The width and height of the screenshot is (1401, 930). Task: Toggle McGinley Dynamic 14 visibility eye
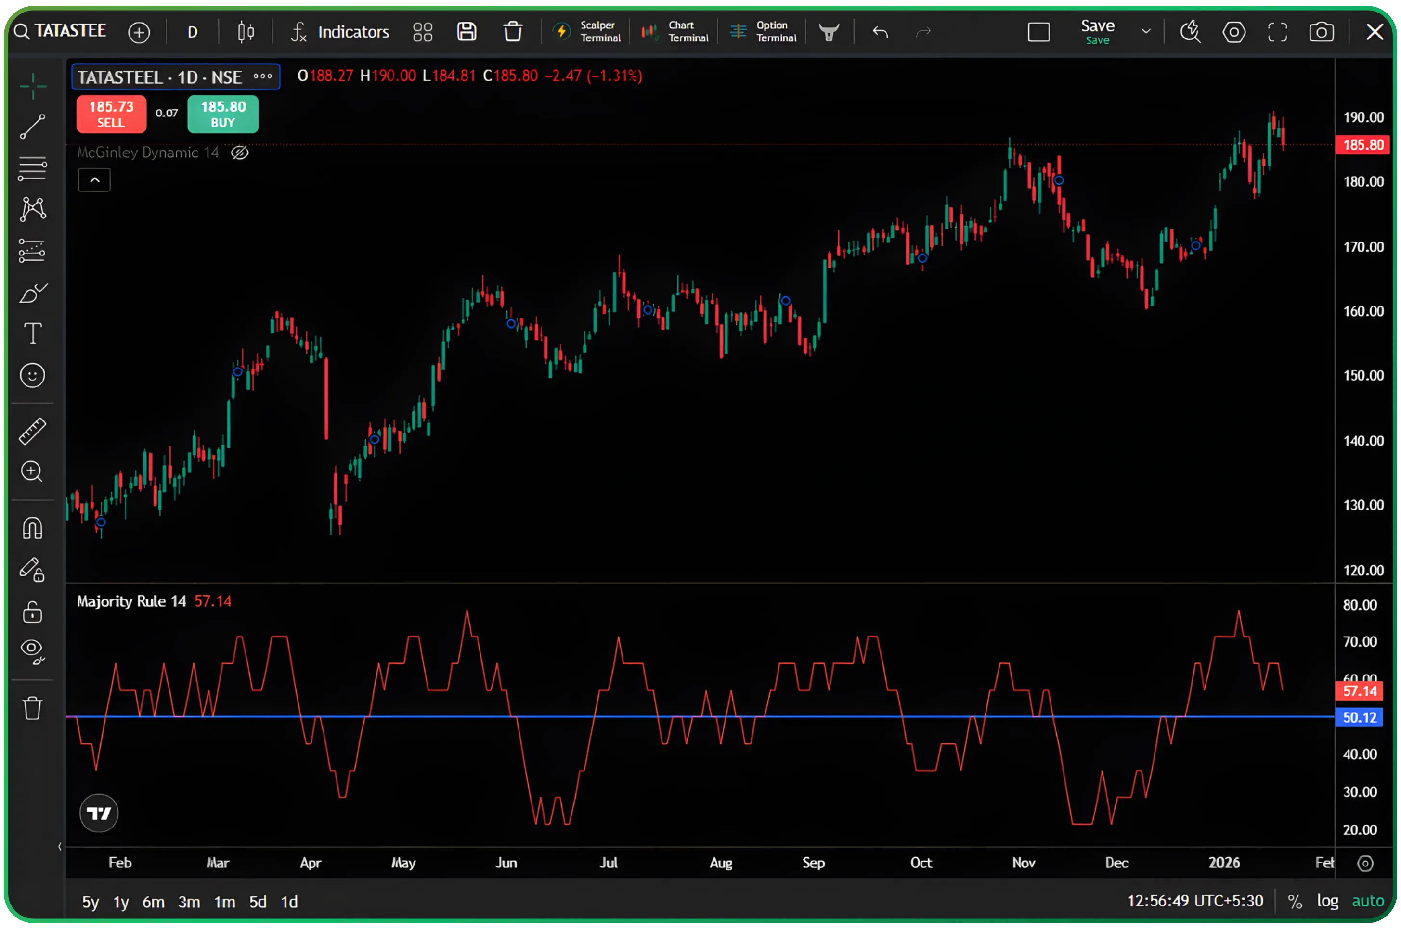(x=240, y=153)
